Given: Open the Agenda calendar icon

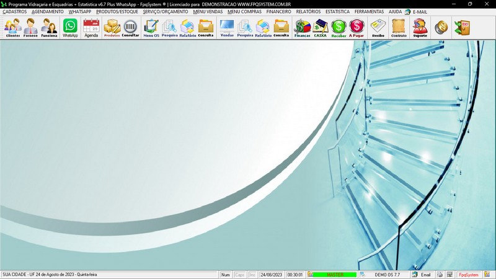Looking at the screenshot, I should tap(91, 28).
